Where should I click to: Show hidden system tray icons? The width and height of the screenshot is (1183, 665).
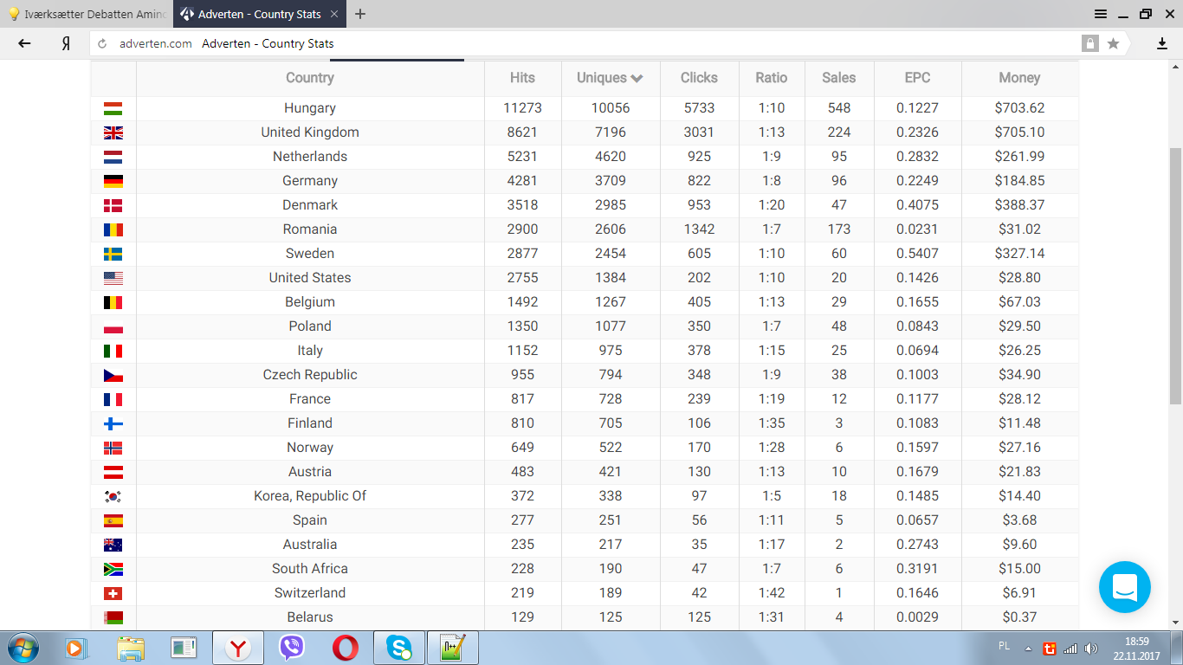coord(1028,648)
